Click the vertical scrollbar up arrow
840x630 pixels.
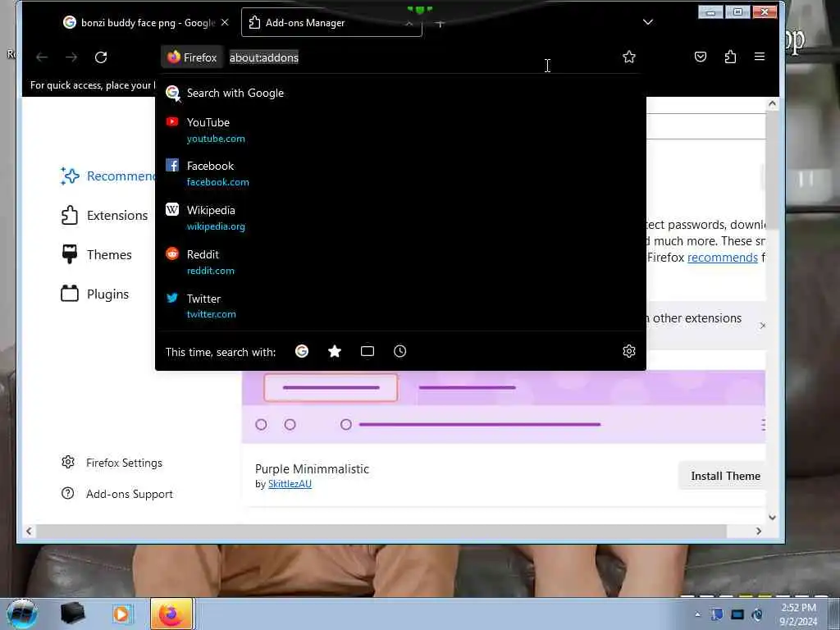pos(772,103)
